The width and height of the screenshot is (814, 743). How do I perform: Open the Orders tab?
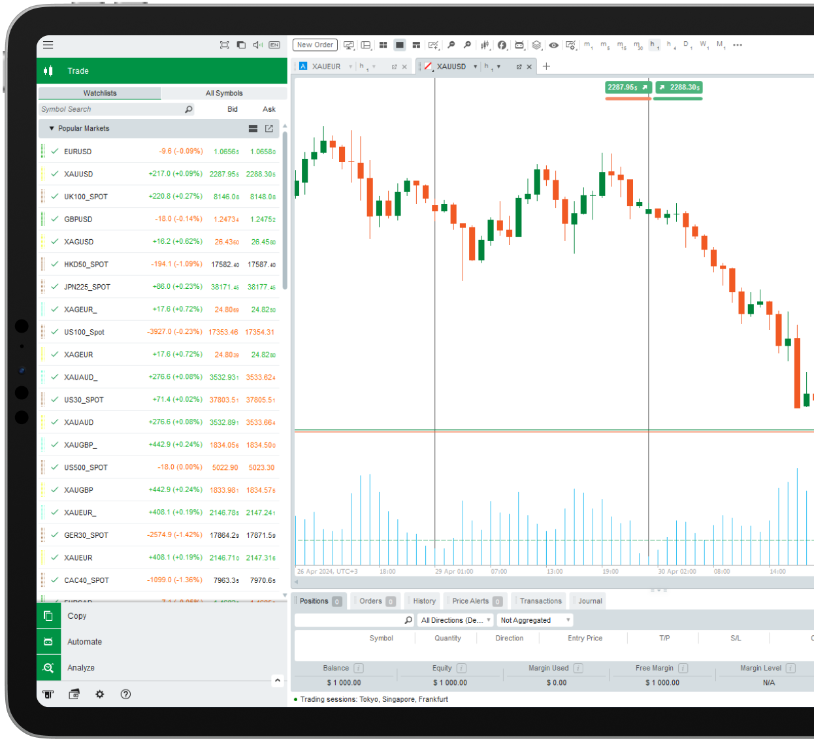(377, 601)
